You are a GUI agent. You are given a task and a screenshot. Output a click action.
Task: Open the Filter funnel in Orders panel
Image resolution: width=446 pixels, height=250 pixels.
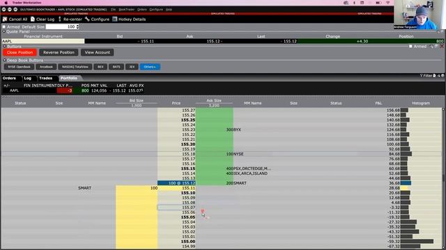421,76
